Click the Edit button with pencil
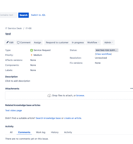The width and height of the screenshot is (133, 144). pyautogui.click(x=10, y=42)
